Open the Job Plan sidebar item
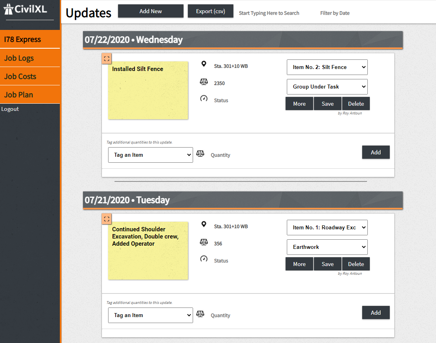 click(30, 95)
